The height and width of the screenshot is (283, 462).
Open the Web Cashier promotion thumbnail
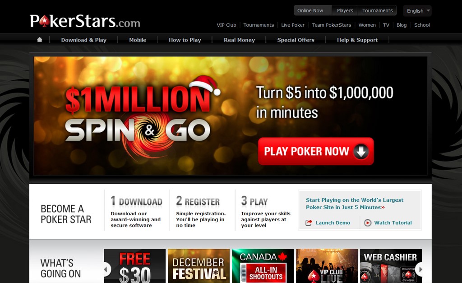(x=391, y=266)
